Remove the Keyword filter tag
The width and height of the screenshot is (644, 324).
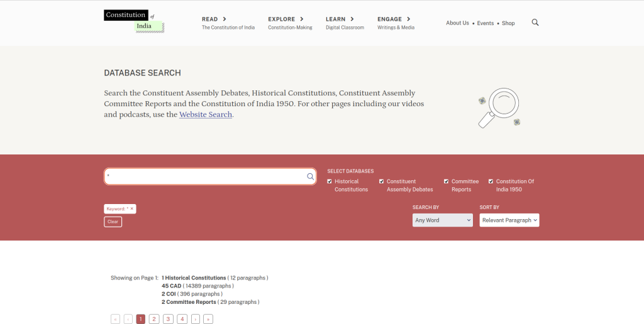tap(132, 208)
